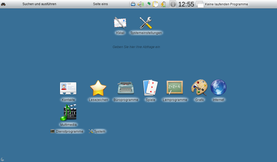Open the volume control in the panel
277x162 pixels.
[140, 4]
